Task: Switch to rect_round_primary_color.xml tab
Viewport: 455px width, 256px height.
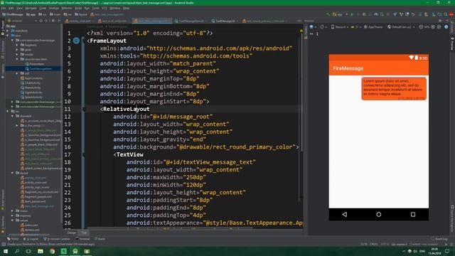Action: (265, 21)
